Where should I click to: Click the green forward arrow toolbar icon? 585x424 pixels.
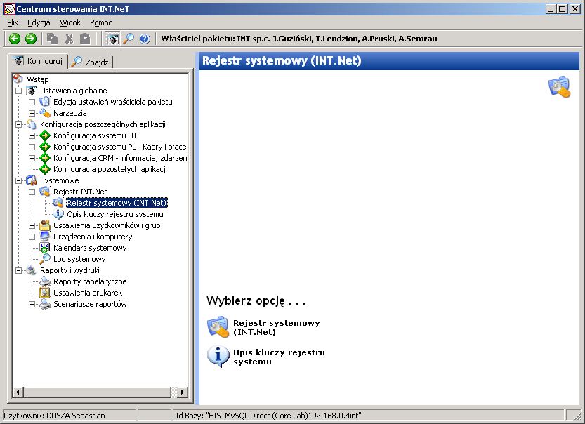click(x=31, y=39)
